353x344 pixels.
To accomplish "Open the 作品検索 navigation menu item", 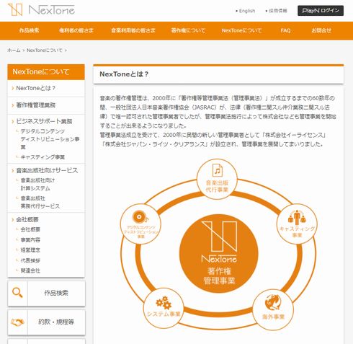I will pyautogui.click(x=29, y=30).
